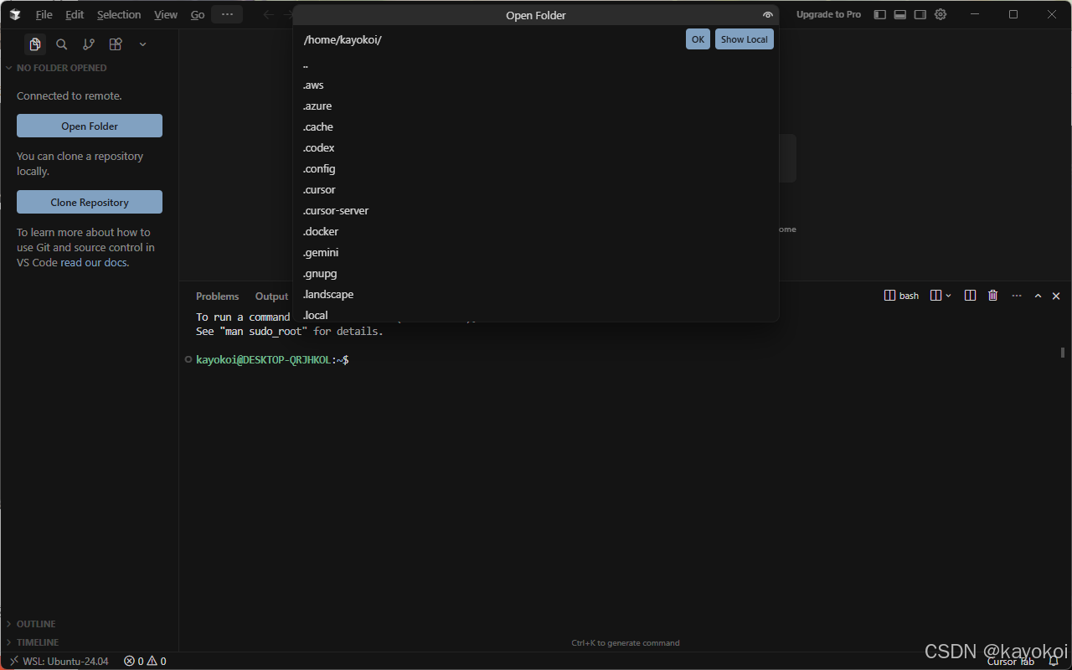Screen dimensions: 1072x670
Task: Click the OK button in Open Folder
Action: (698, 39)
